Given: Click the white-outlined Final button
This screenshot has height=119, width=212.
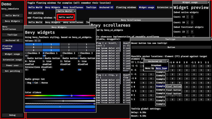Looking at the screenshot, I should point(174,86).
